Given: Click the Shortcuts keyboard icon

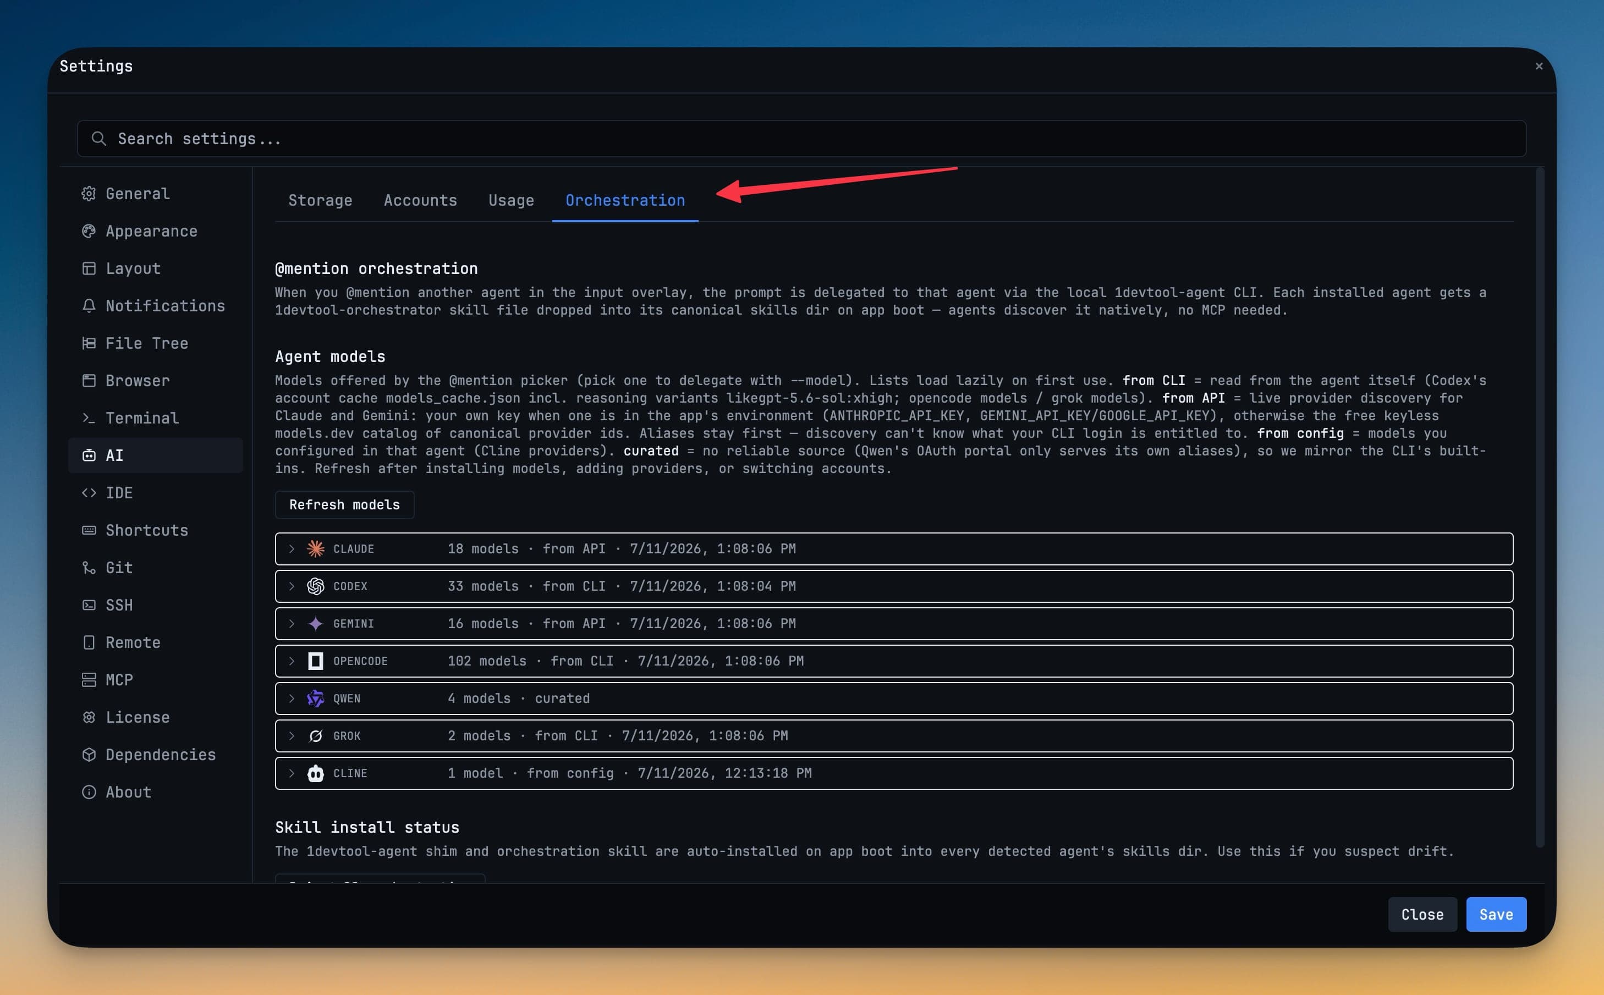Looking at the screenshot, I should (89, 530).
